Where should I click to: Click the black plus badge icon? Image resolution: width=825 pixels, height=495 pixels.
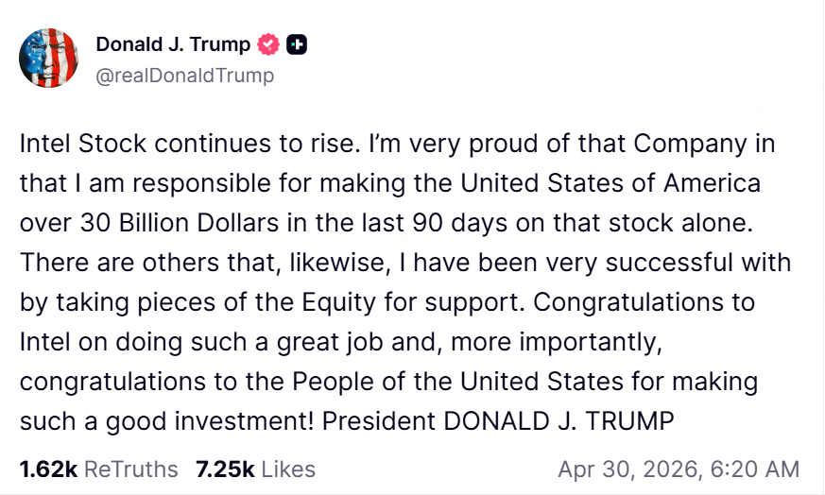point(298,44)
